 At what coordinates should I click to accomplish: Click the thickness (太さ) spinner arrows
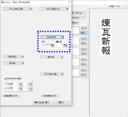pos(52,45)
